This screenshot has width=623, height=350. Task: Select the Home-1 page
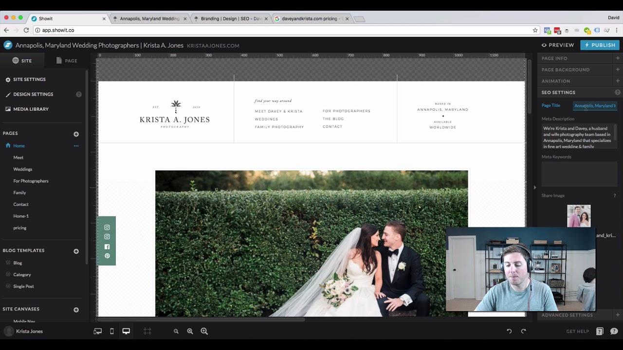(x=21, y=216)
